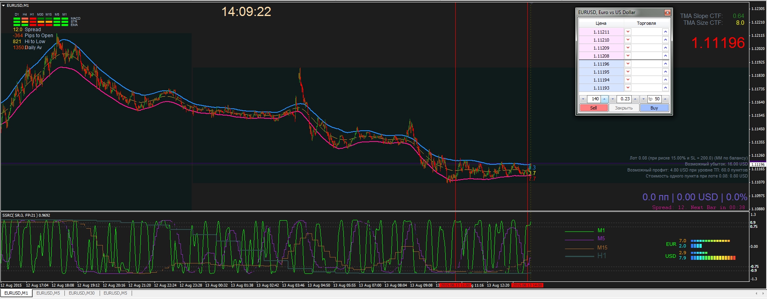Click the red 14:00 time marker
The width and height of the screenshot is (767, 299).
click(527, 285)
